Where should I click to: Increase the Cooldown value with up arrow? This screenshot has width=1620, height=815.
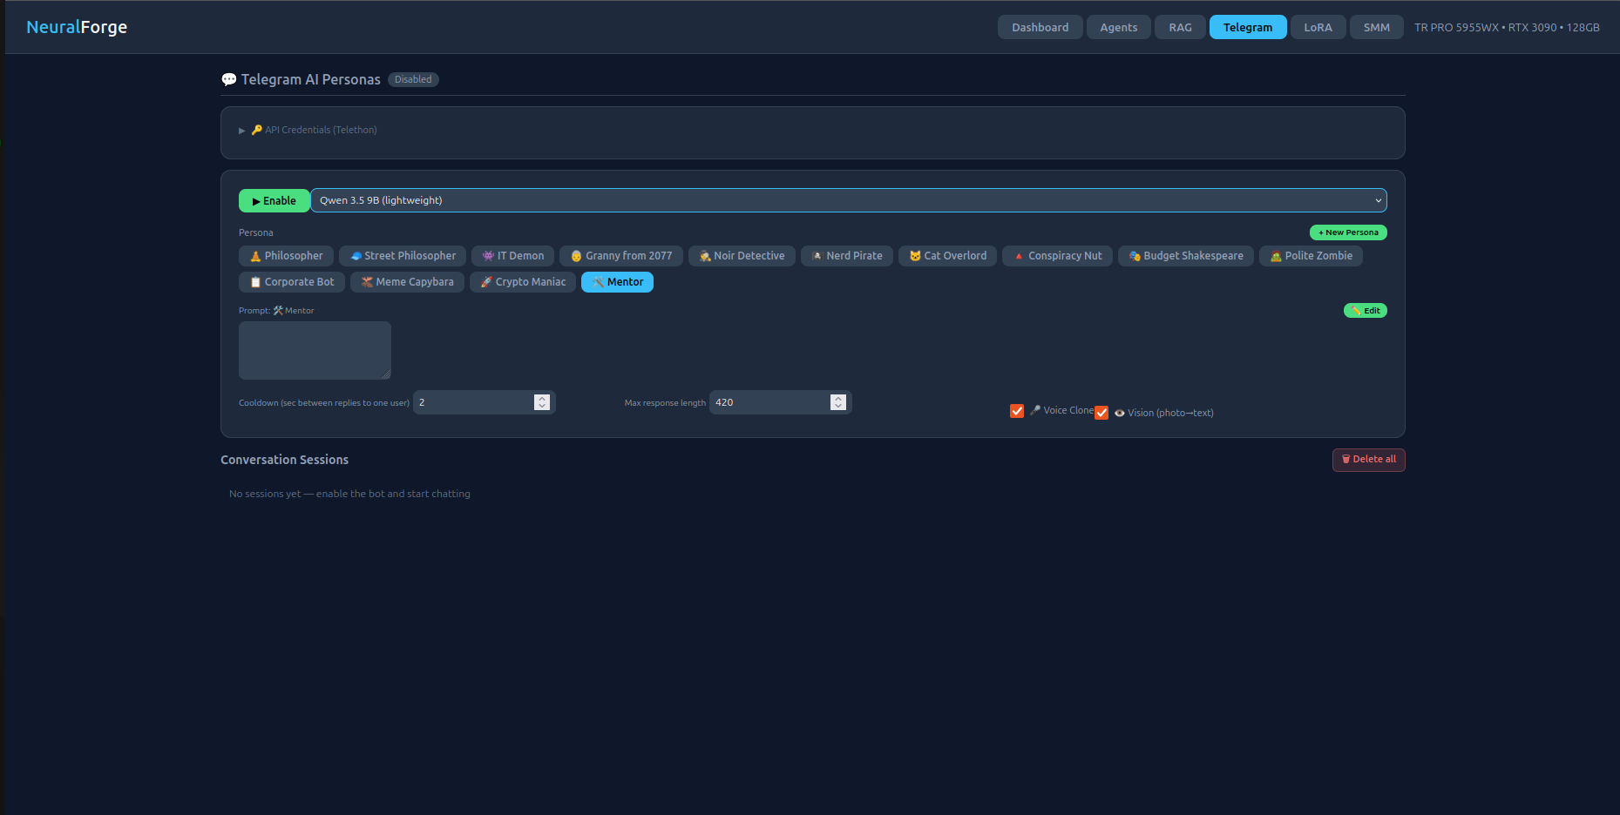(542, 398)
